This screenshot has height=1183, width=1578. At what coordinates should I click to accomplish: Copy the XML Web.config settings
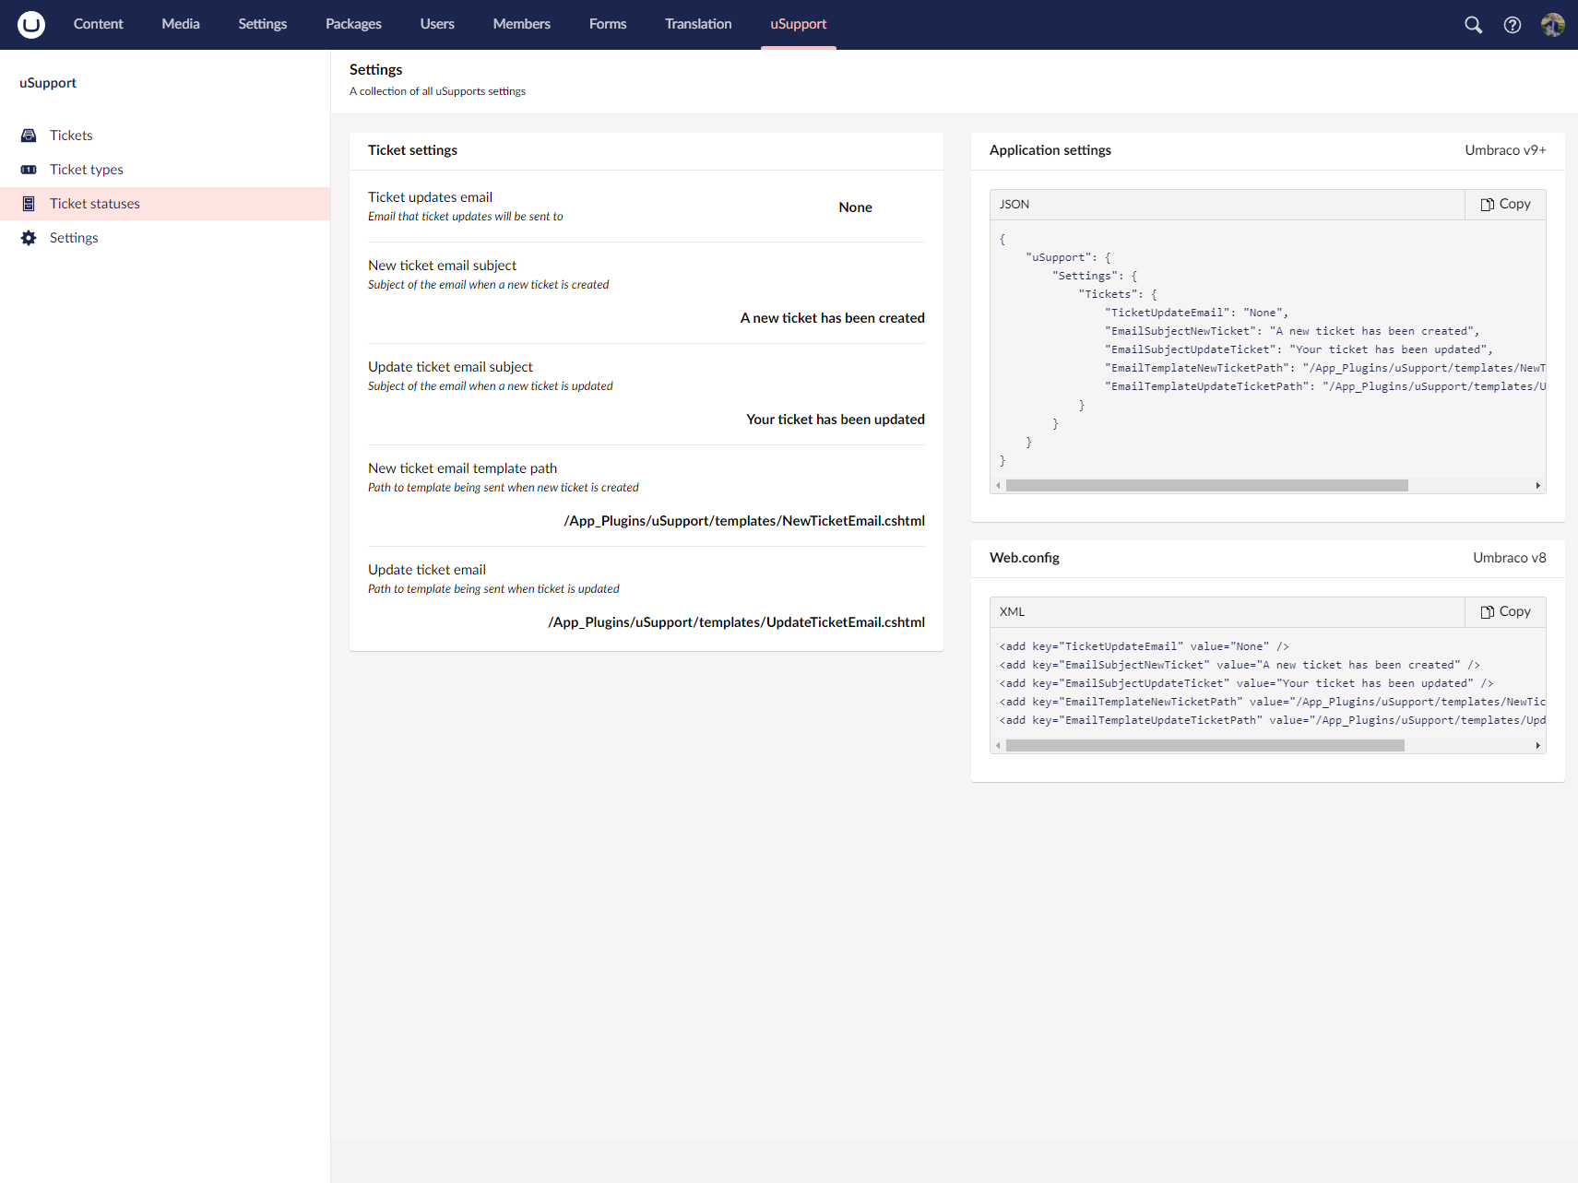1505,612
